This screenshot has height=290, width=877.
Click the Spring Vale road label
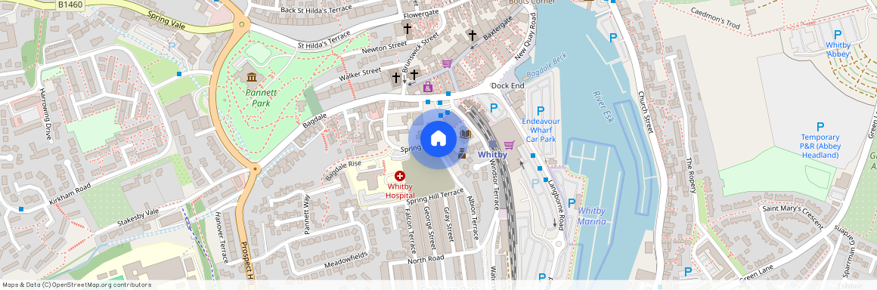[x=167, y=20]
